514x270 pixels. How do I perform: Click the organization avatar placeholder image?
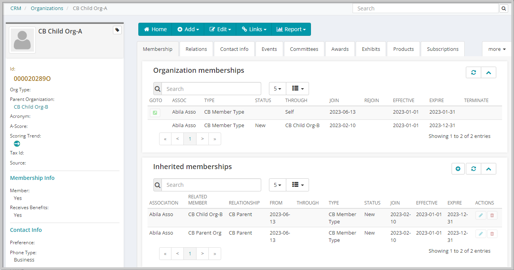22,40
